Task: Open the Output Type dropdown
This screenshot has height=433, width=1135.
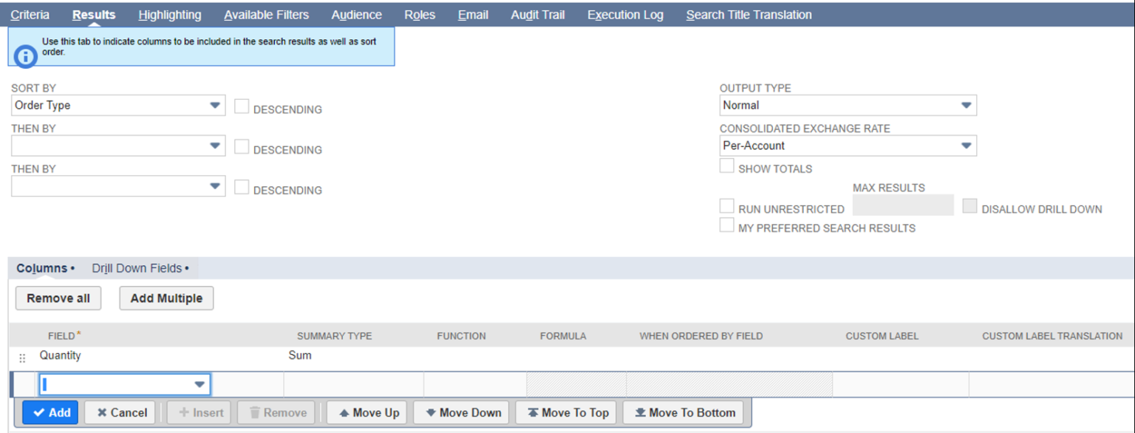Action: click(x=848, y=106)
